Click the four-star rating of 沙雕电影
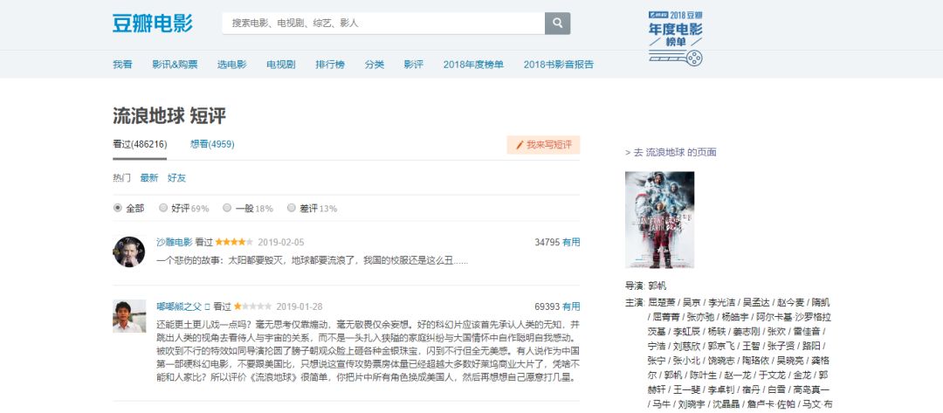Viewport: 943px width, 413px height. click(x=234, y=242)
